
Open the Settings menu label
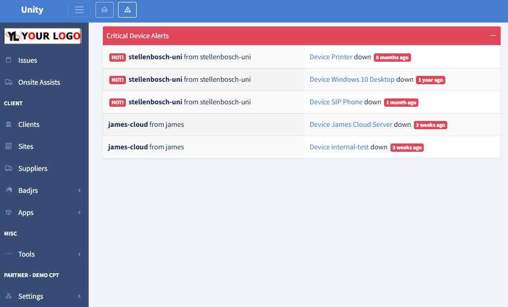pos(31,296)
